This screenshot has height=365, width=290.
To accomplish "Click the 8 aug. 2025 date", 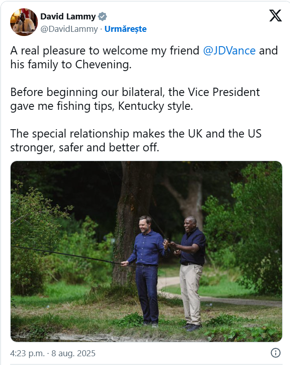I will [74, 353].
